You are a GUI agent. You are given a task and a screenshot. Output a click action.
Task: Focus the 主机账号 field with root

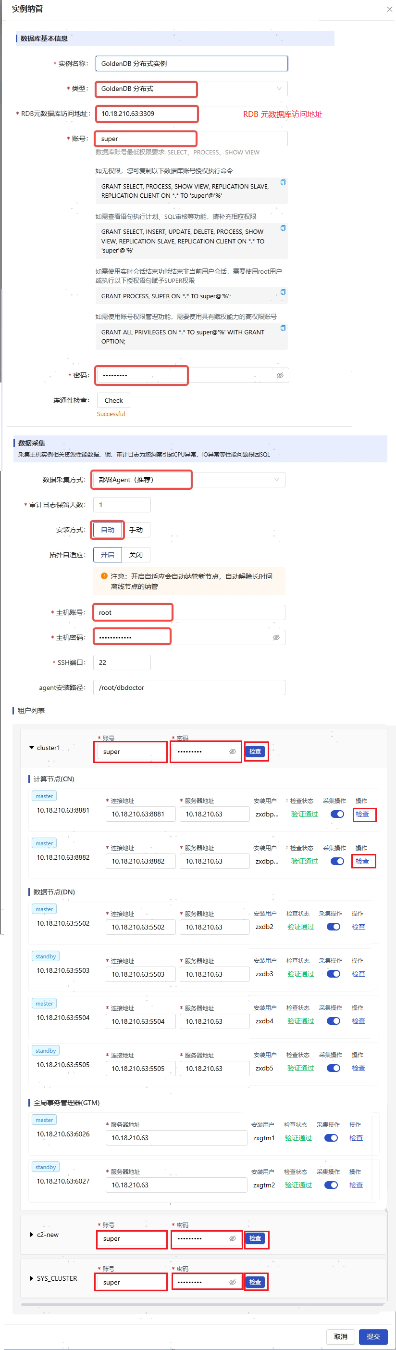[x=189, y=612]
